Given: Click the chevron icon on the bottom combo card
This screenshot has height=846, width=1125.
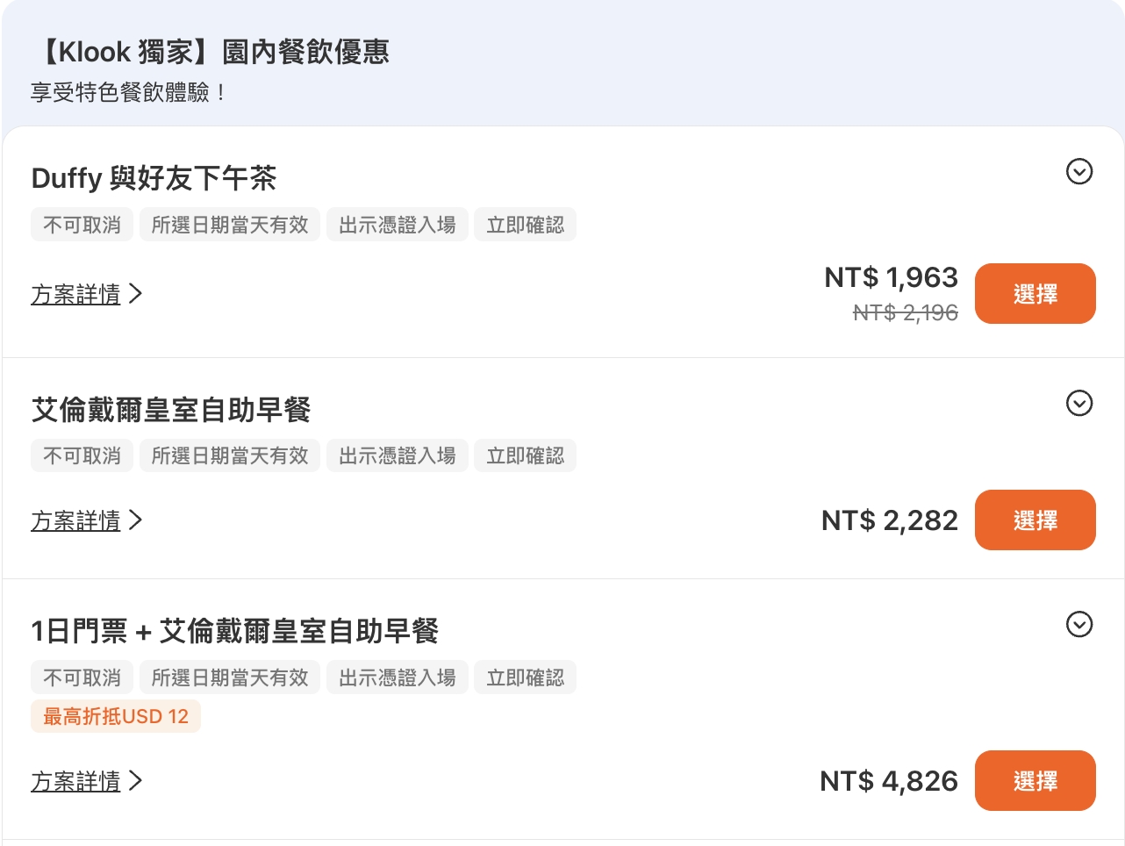Looking at the screenshot, I should 1078,625.
